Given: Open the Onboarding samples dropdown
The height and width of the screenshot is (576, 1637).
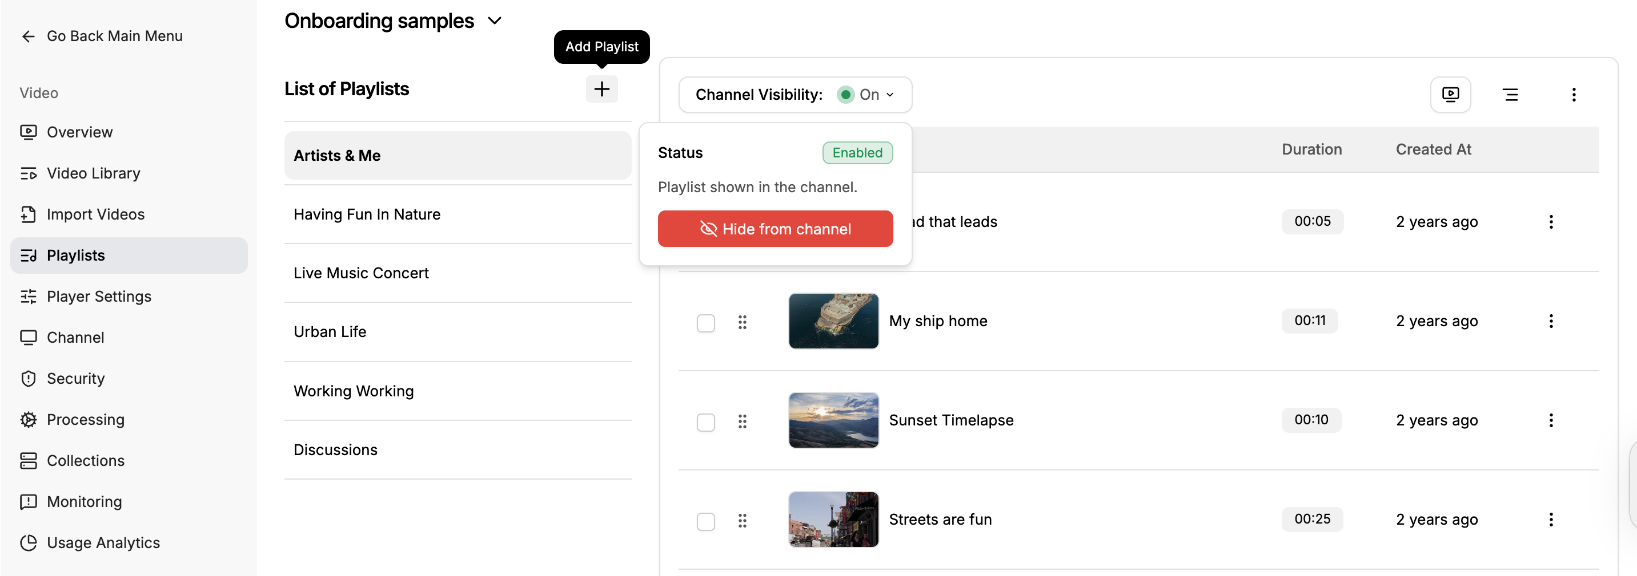Looking at the screenshot, I should point(495,21).
